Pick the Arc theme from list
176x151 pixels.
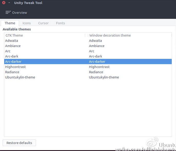pos(8,51)
